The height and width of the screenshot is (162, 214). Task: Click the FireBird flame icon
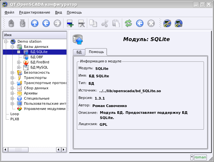point(26,62)
